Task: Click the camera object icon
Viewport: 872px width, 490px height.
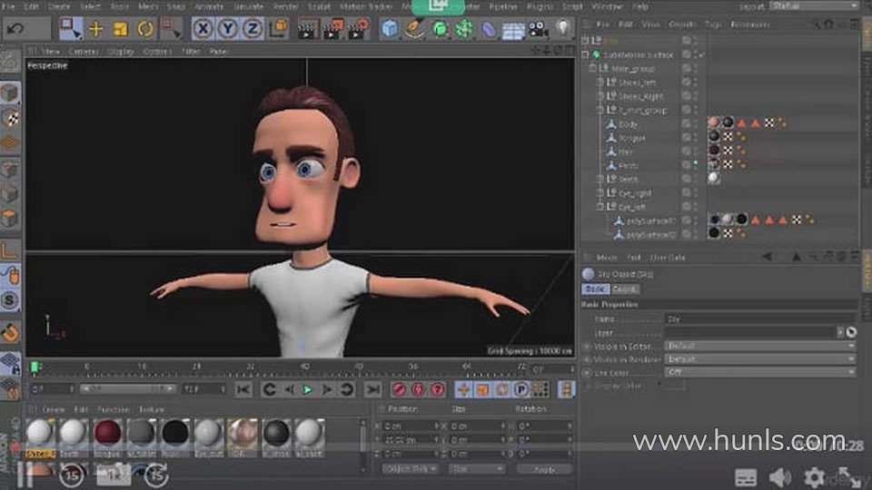Action: pyautogui.click(x=538, y=29)
